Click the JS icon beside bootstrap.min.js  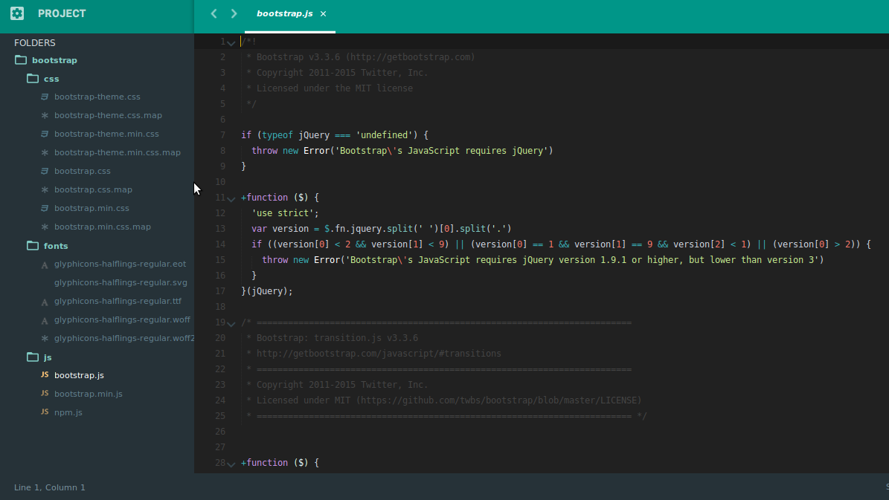coord(45,394)
